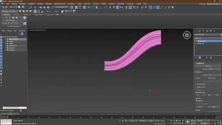Open the Create Selection Set dropdown

[62, 7]
